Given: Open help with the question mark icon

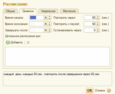Looking at the screenshot, I should [x=109, y=90].
